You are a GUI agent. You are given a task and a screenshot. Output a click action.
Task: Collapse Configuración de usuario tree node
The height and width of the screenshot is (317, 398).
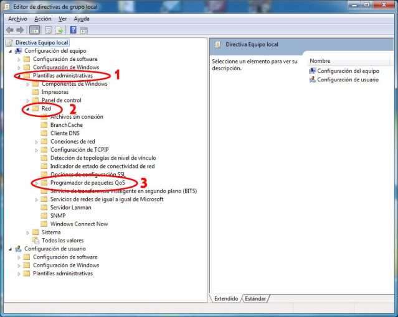10,249
